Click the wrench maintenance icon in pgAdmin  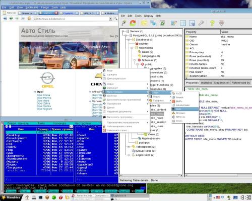pyautogui.click(x=201, y=23)
